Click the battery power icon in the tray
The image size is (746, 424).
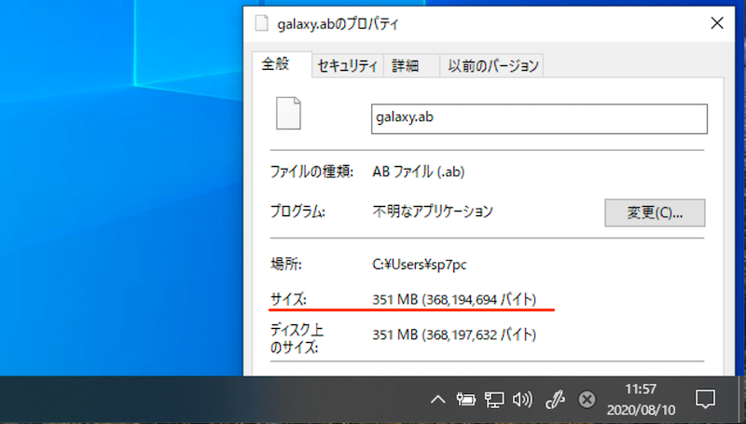click(465, 400)
